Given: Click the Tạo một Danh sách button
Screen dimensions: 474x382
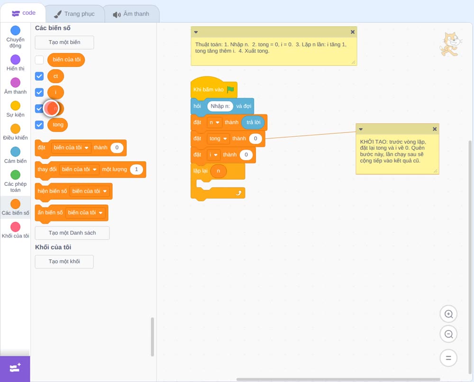Looking at the screenshot, I should (x=72, y=233).
